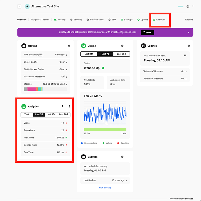Click the PRO badge next to WAF Security
This screenshot has width=201, height=201.
pos(41,55)
